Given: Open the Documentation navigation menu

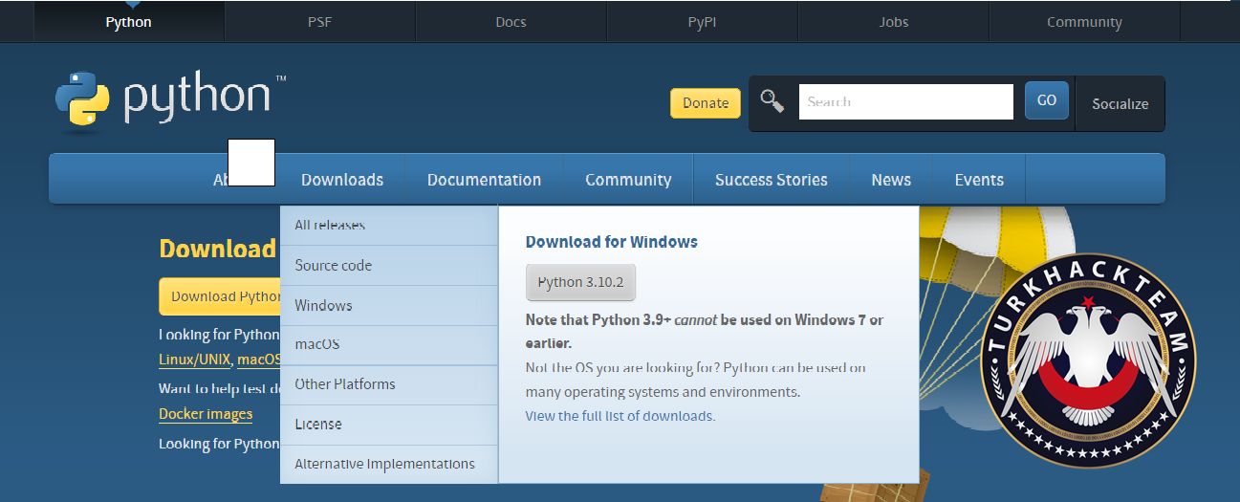Looking at the screenshot, I should pyautogui.click(x=484, y=180).
